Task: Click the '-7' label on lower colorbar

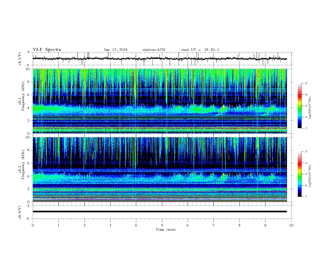Action: click(x=305, y=197)
